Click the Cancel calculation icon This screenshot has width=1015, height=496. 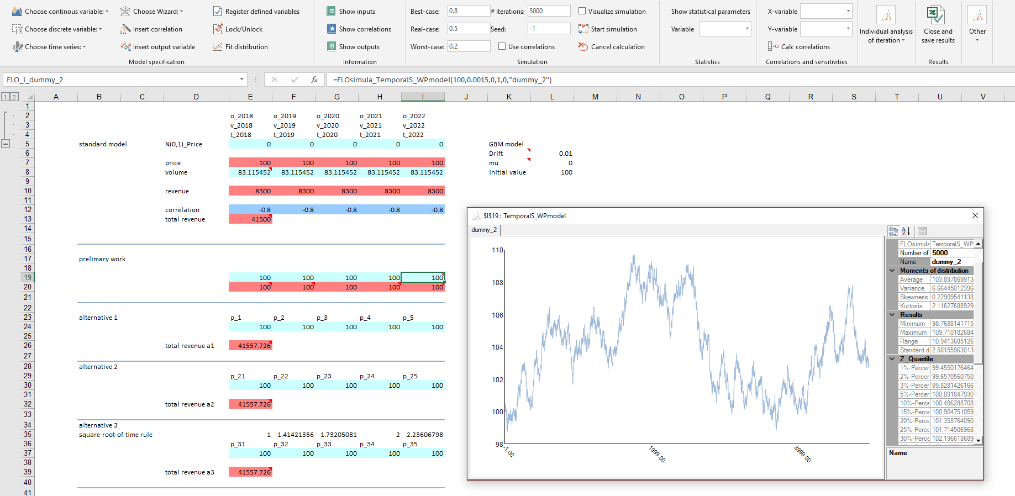tap(583, 47)
